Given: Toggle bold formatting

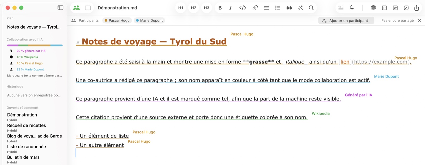Looking at the screenshot, I should click(220, 8).
